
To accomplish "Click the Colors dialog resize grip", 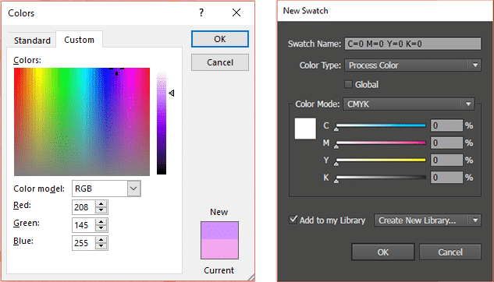I will point(251,277).
